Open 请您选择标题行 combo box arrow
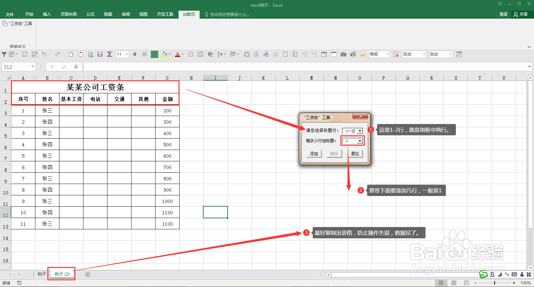Screen dimensions: 534x287 (x=360, y=131)
